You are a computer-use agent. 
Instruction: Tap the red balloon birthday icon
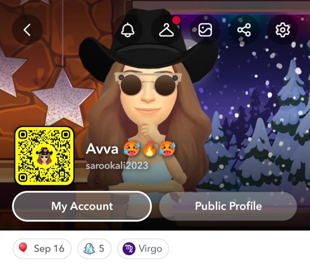23,248
